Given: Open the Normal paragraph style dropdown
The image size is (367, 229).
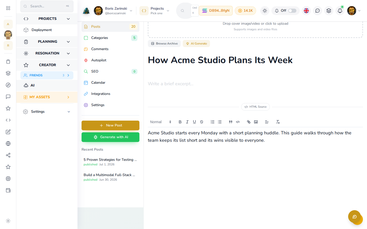Looking at the screenshot, I should tap(161, 122).
